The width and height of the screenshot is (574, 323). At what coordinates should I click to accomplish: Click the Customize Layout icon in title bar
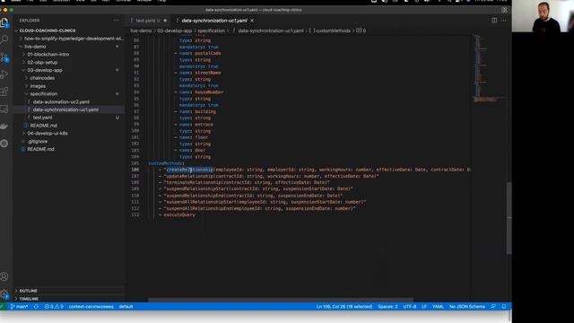504,10
